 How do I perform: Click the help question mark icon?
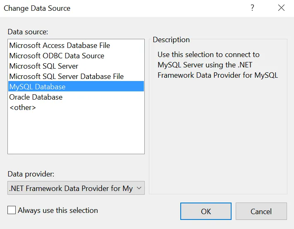(252, 8)
